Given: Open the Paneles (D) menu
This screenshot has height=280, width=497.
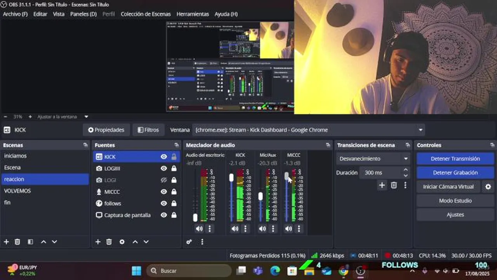Looking at the screenshot, I should click(x=83, y=14).
